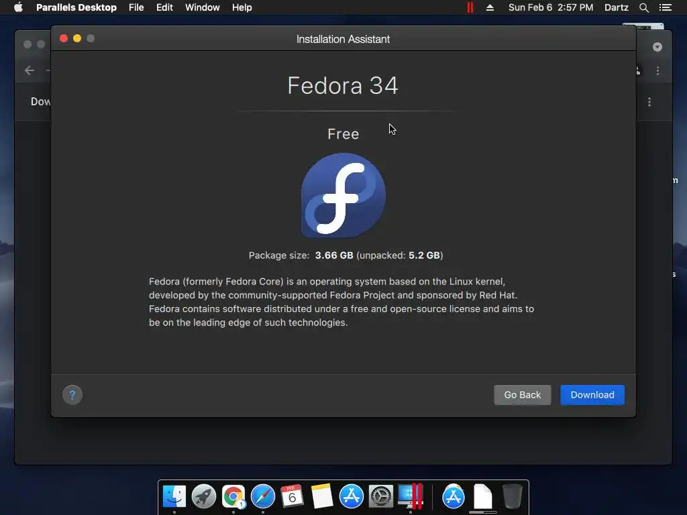Open the App Store icon left of System Preferences
The height and width of the screenshot is (515, 687).
[x=352, y=496]
